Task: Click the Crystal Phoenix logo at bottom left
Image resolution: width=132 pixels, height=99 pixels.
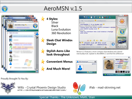Action: (x=8, y=88)
